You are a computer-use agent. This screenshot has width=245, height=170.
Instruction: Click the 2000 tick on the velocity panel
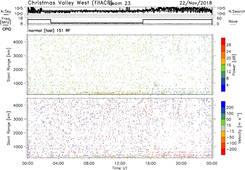coord(18,133)
